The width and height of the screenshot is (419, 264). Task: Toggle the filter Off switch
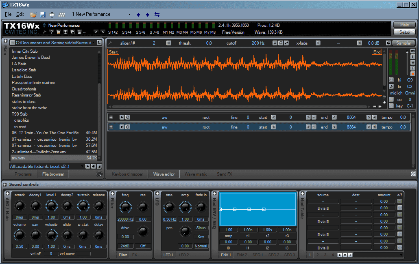pyautogui.click(x=143, y=246)
